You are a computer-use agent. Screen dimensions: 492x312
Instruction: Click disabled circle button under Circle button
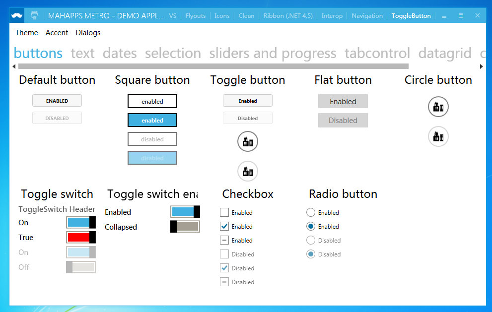[x=438, y=136]
